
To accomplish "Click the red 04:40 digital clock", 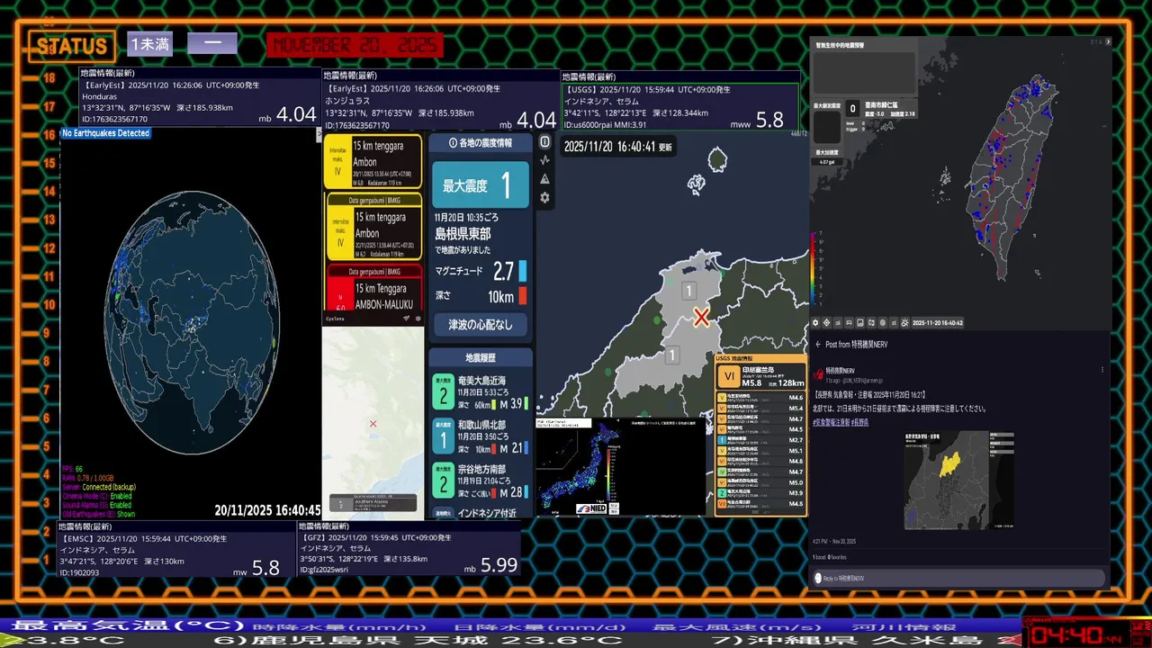I will point(1076,635).
